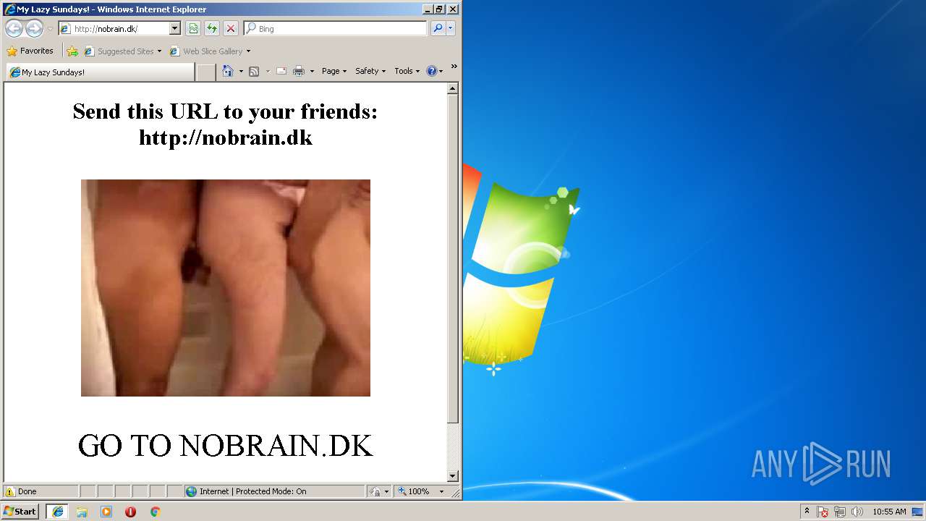The width and height of the screenshot is (926, 521).
Task: Open the Web Slice Gallery link
Action: tap(210, 51)
